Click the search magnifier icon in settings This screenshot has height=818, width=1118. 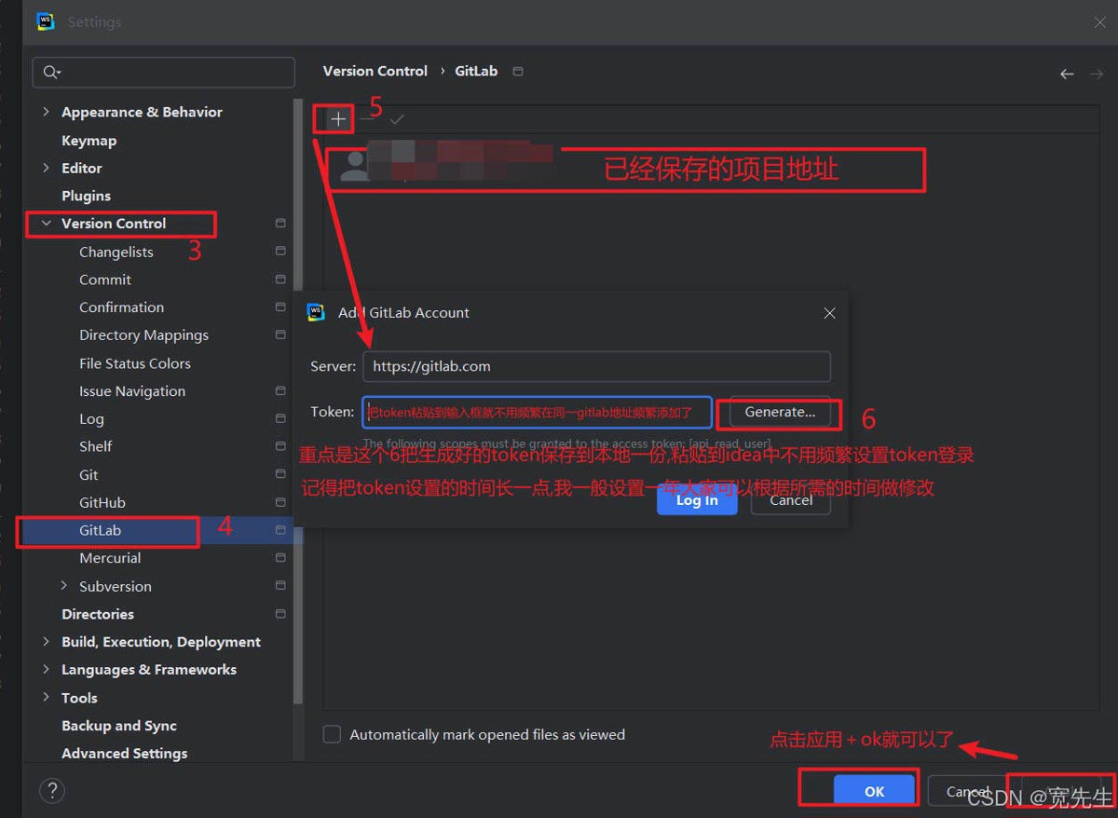(x=50, y=73)
